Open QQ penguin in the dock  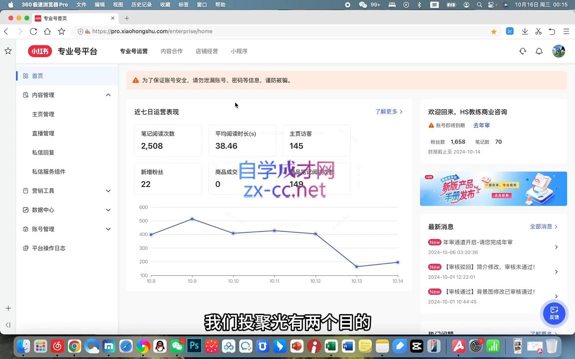tap(160, 346)
